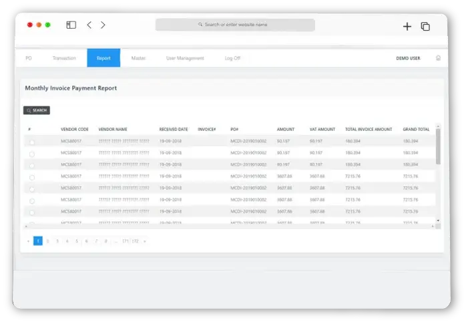Select the fourth row radio button
468x324 pixels.
click(x=31, y=177)
